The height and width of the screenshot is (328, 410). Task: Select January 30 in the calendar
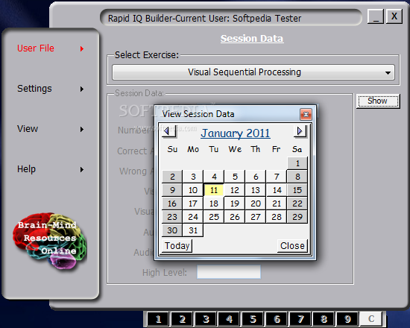pos(172,230)
